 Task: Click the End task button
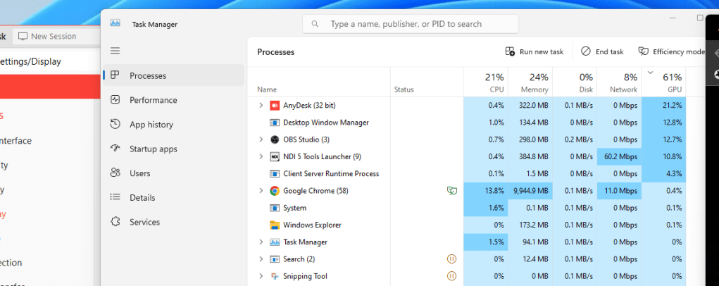[602, 52]
